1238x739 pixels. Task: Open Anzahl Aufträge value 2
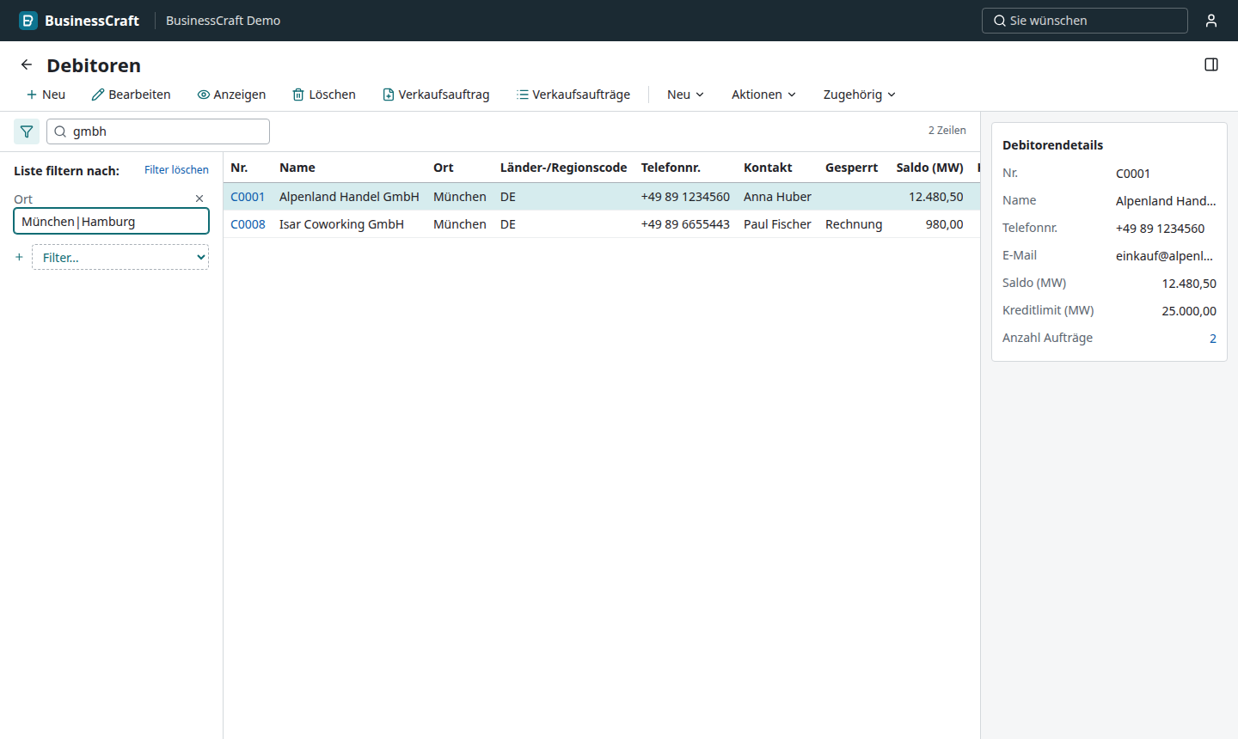pyautogui.click(x=1213, y=339)
